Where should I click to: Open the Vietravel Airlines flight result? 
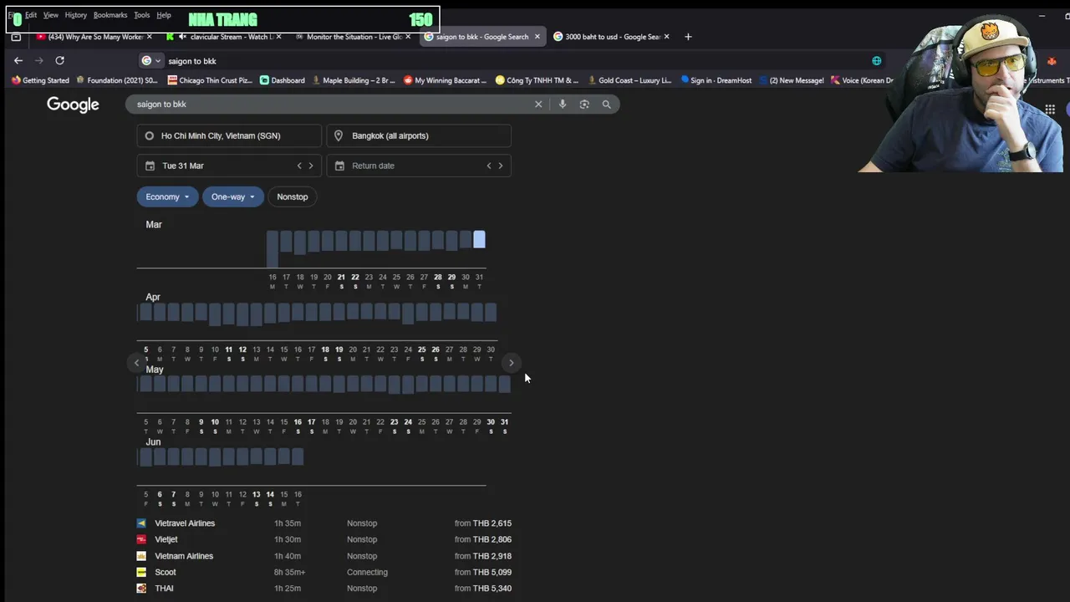[324, 523]
